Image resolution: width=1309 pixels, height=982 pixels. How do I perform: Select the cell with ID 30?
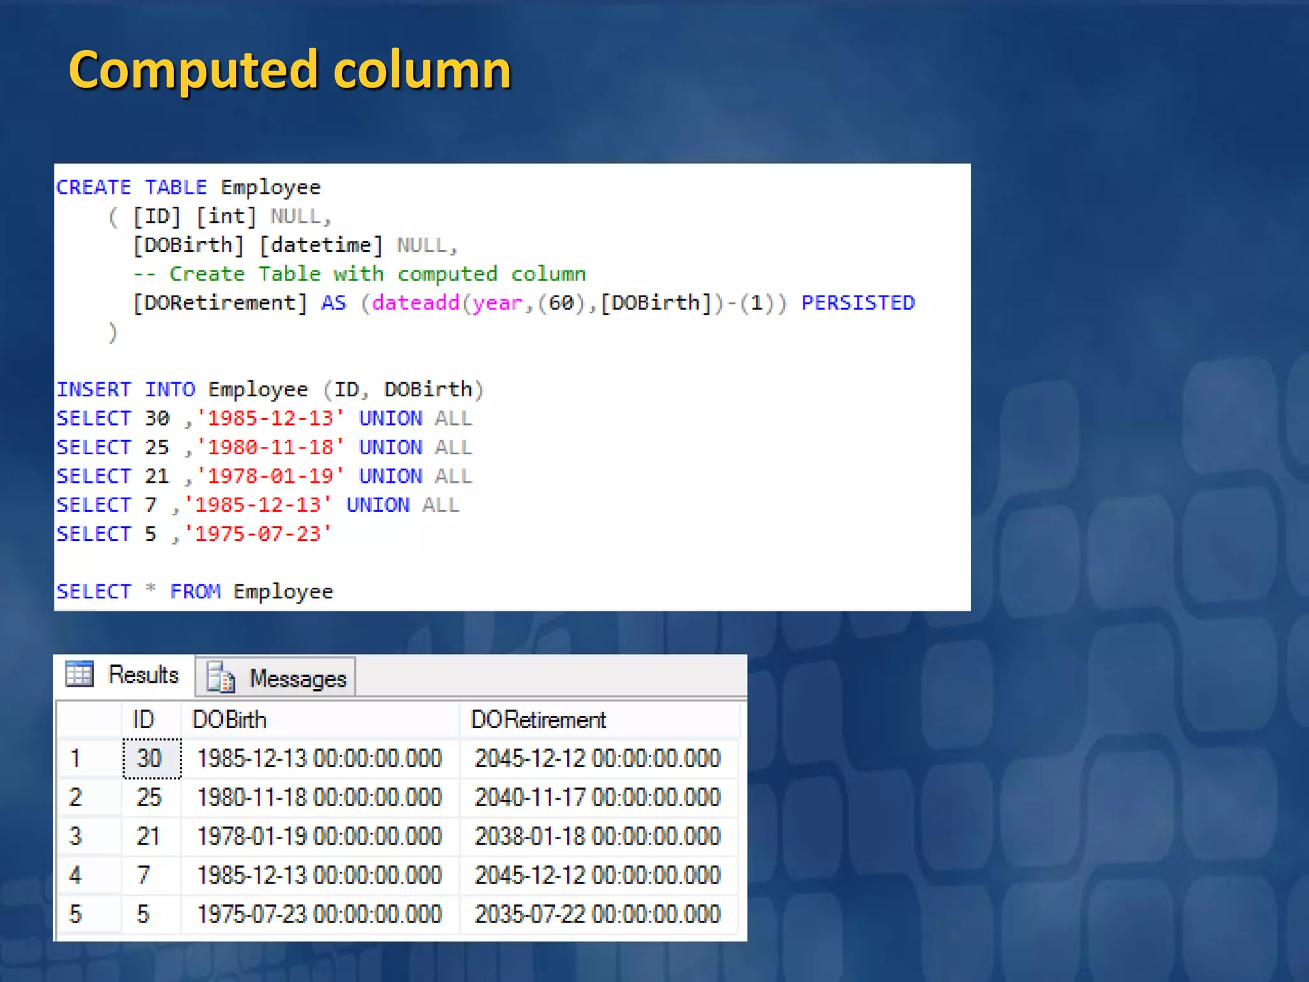pos(151,758)
